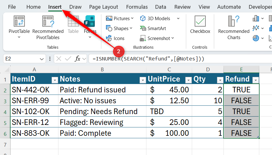Select cell with SN-442-OK
The image size is (272, 155).
tap(34, 90)
